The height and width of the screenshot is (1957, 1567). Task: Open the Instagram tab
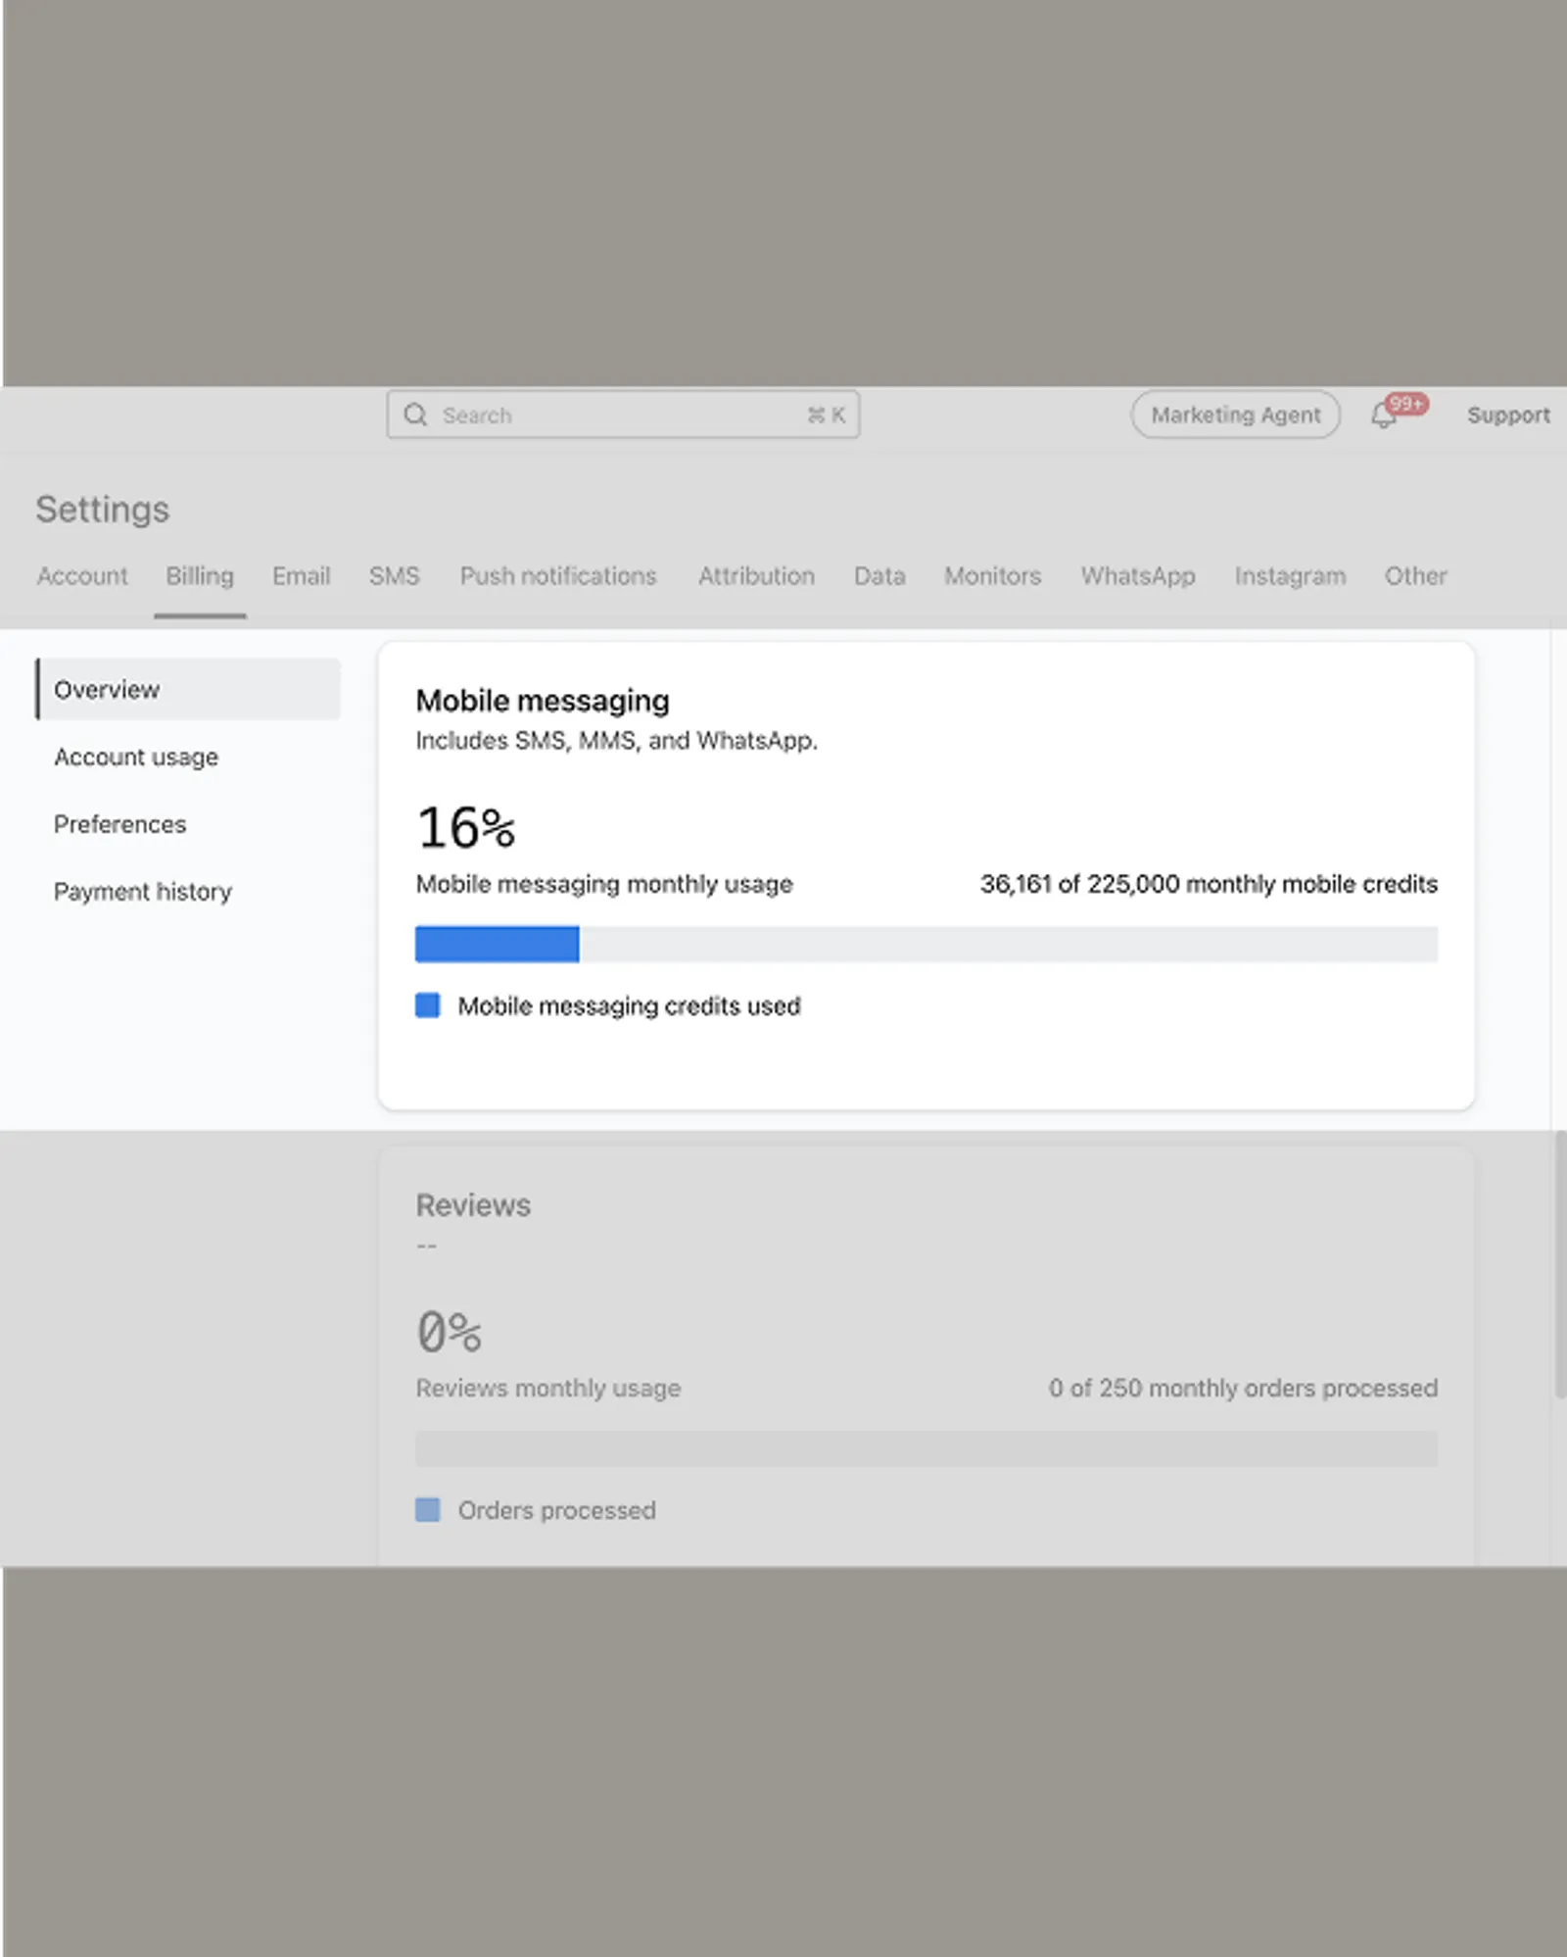(x=1290, y=576)
